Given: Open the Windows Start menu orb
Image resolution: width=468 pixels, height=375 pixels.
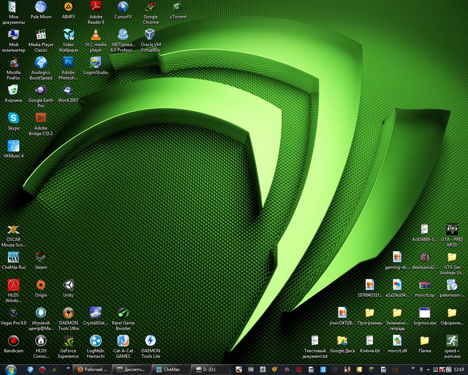Looking at the screenshot, I should (x=11, y=369).
